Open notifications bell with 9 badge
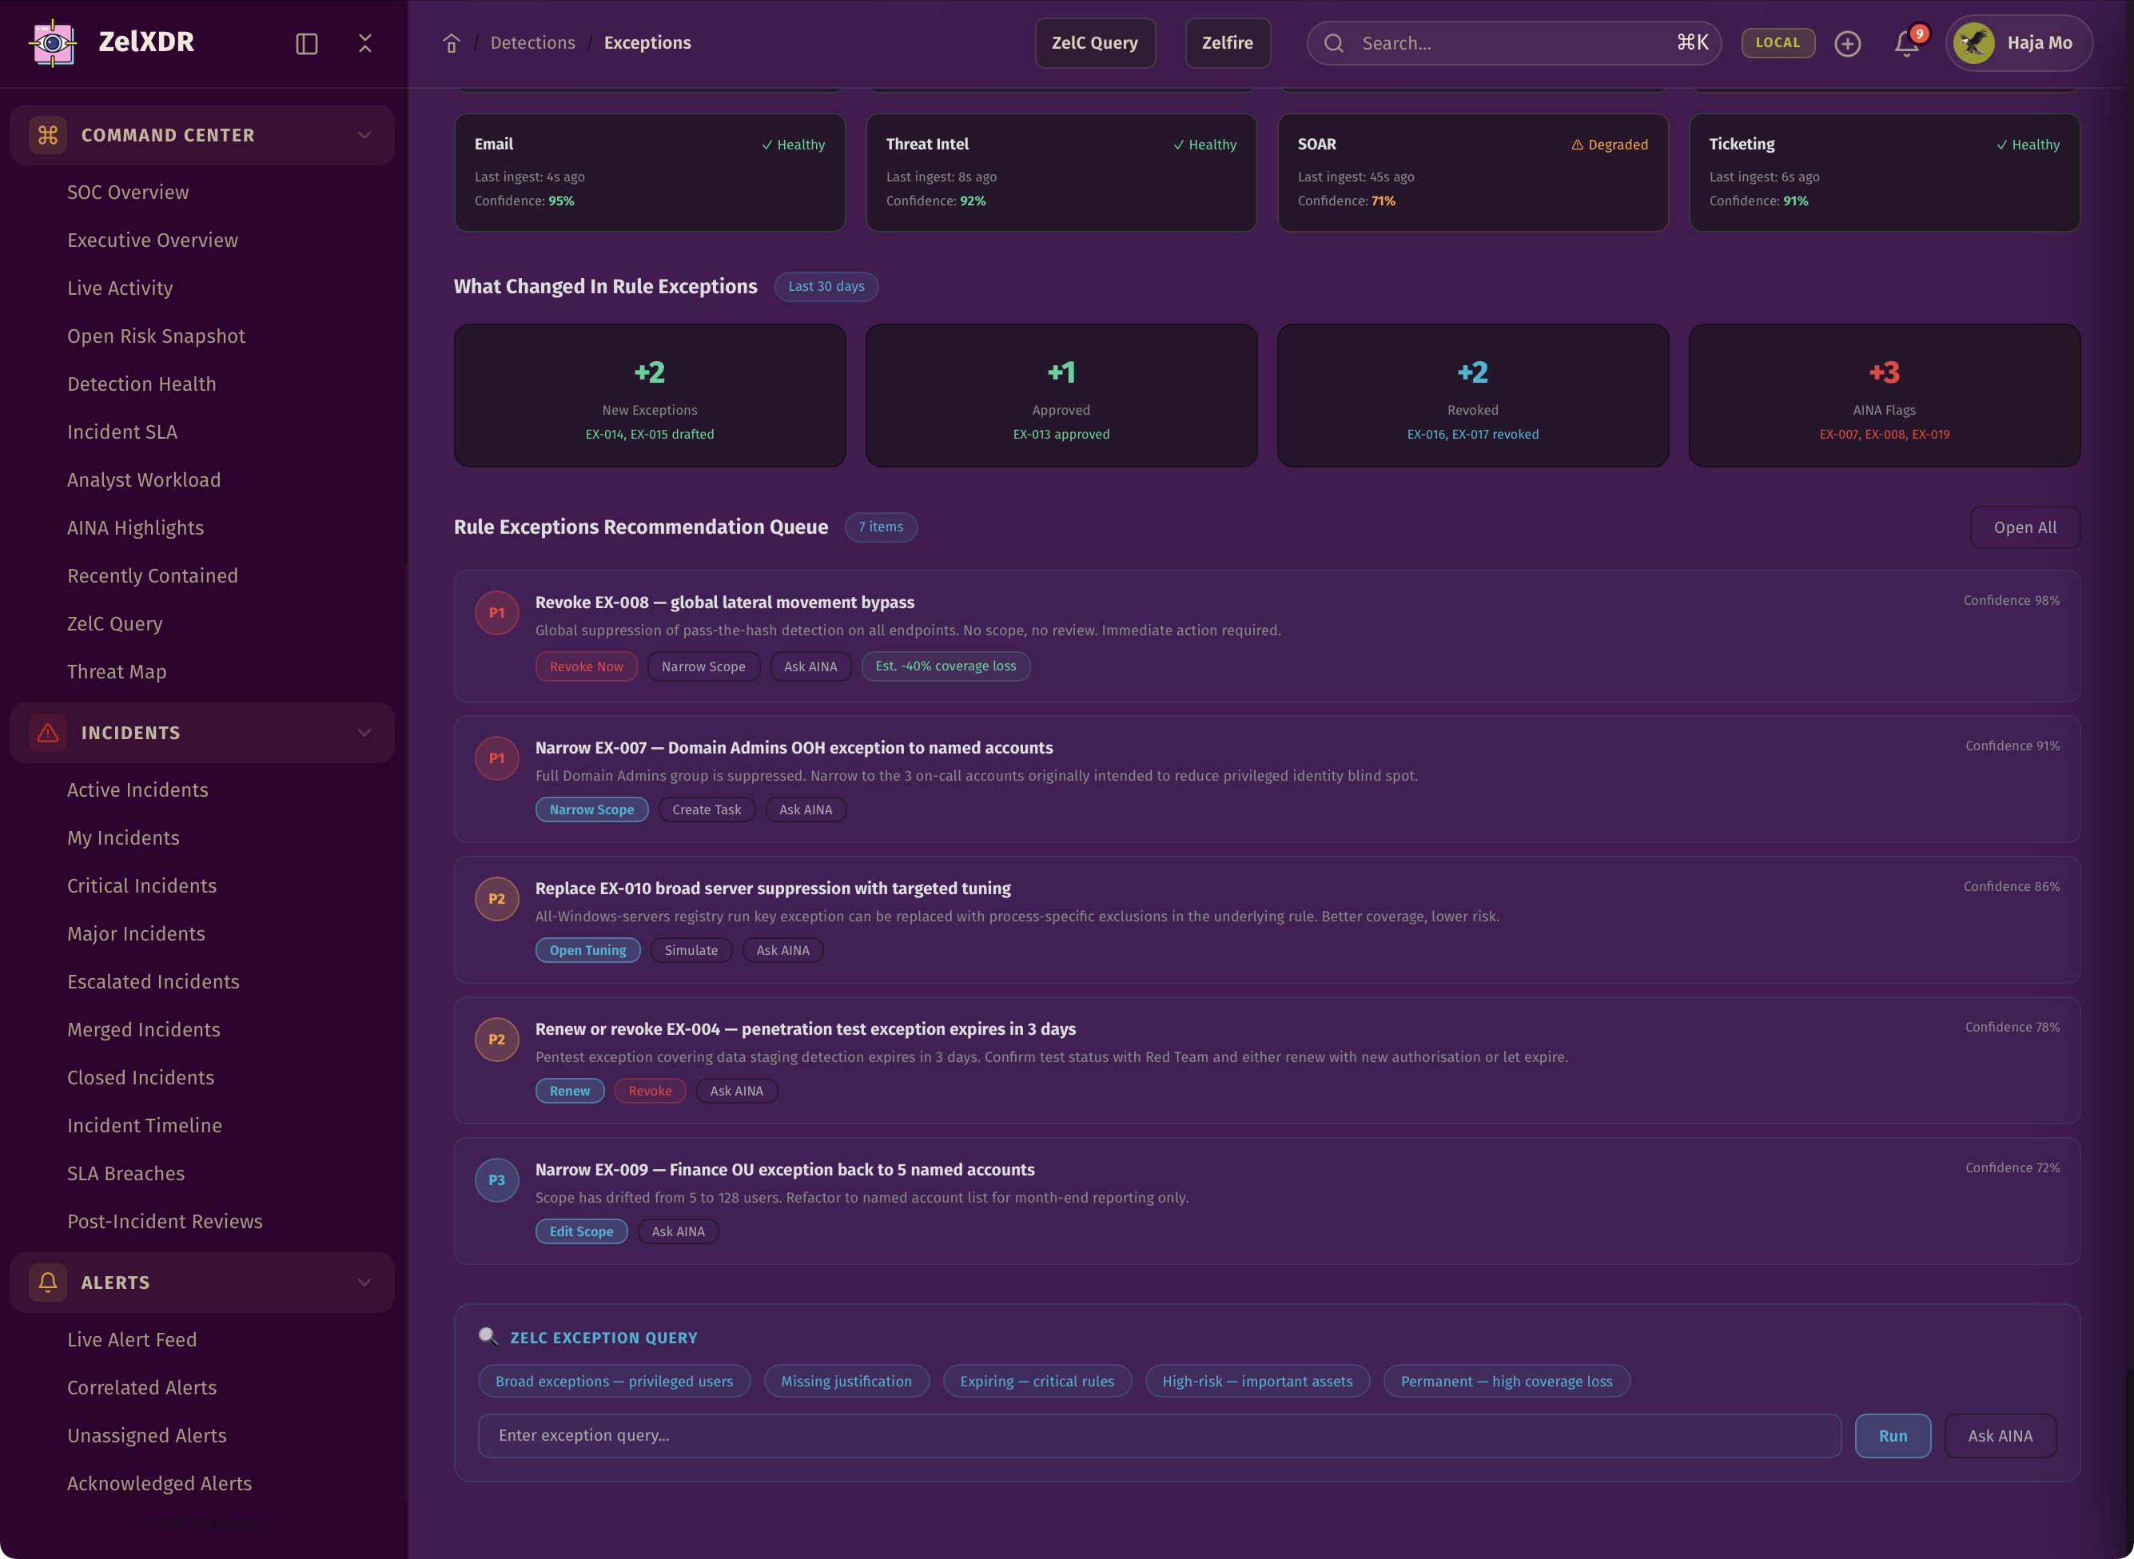The image size is (2134, 1559). tap(1906, 43)
